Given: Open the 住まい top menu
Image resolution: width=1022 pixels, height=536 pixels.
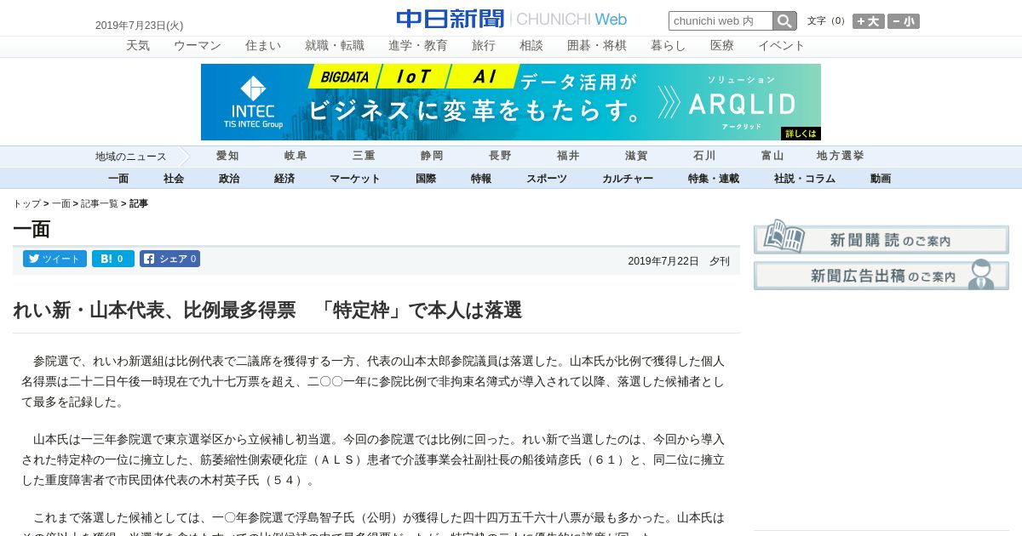Looking at the screenshot, I should [263, 46].
